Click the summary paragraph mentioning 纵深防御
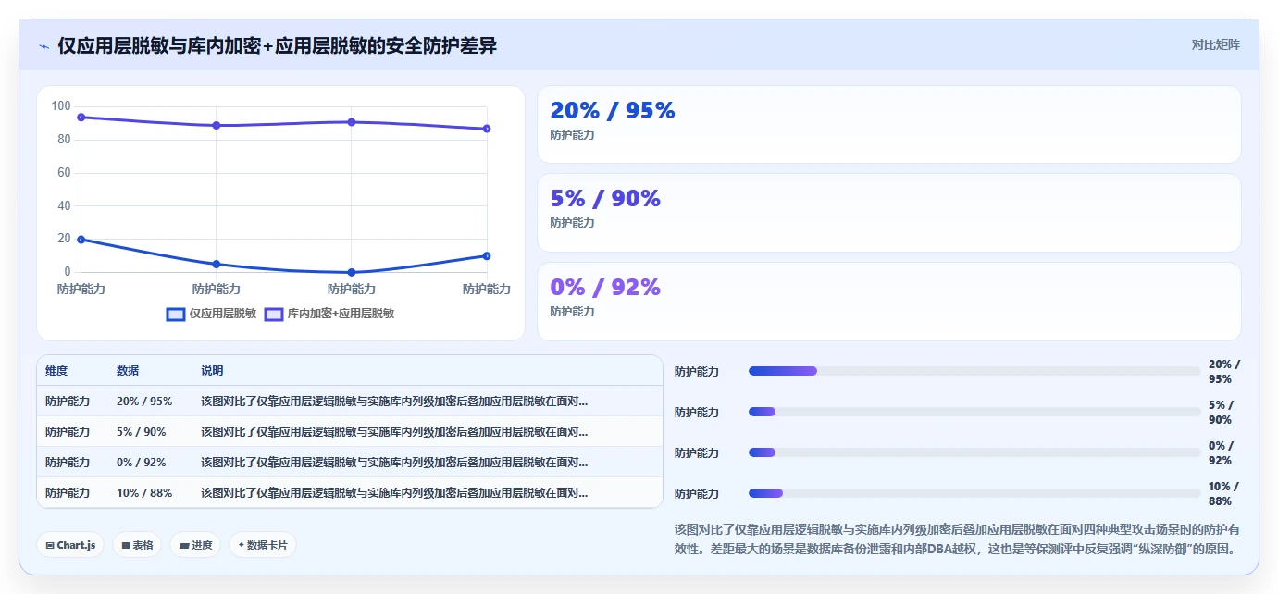The height and width of the screenshot is (594, 1278). [958, 539]
